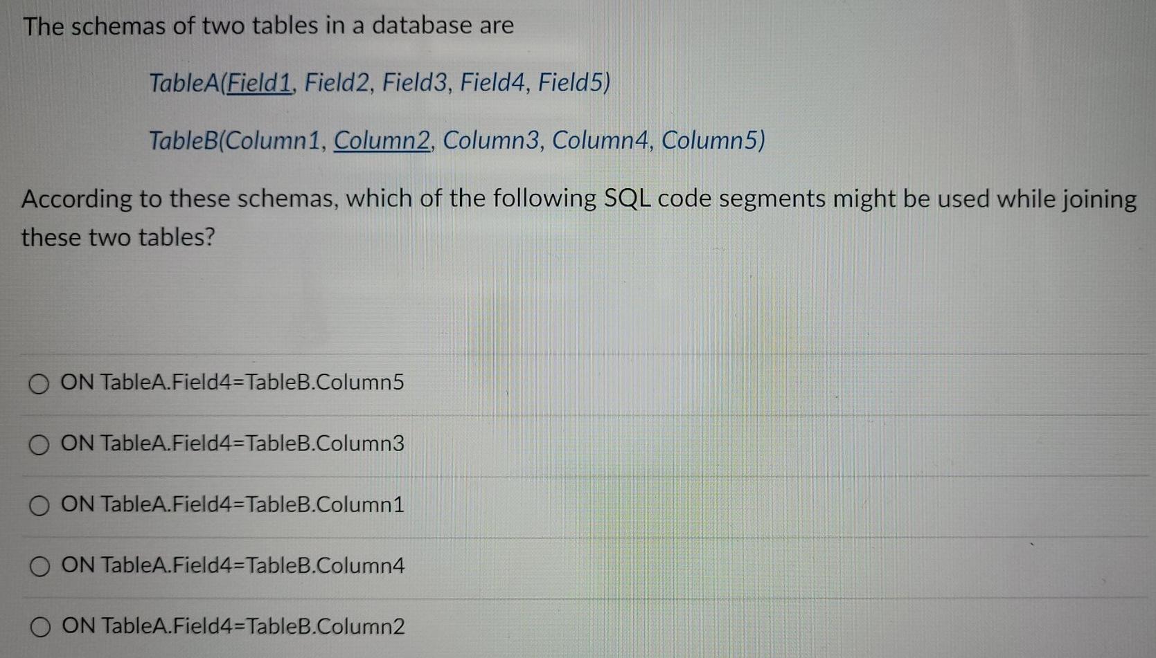Select option ON TableA.Field4=TableB.Column4

[232, 566]
